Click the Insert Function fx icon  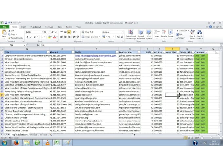[38, 45]
